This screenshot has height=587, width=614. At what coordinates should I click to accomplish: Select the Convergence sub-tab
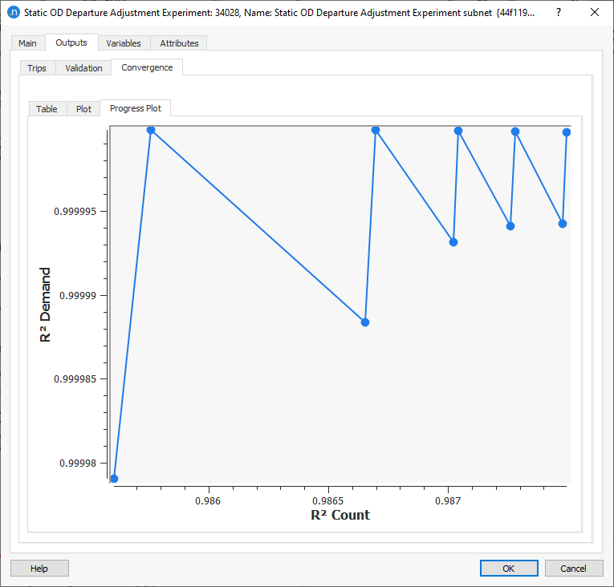[x=147, y=67]
